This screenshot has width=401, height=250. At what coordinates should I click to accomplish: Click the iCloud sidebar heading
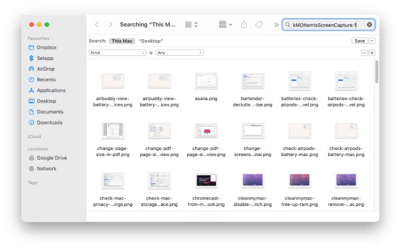(34, 137)
